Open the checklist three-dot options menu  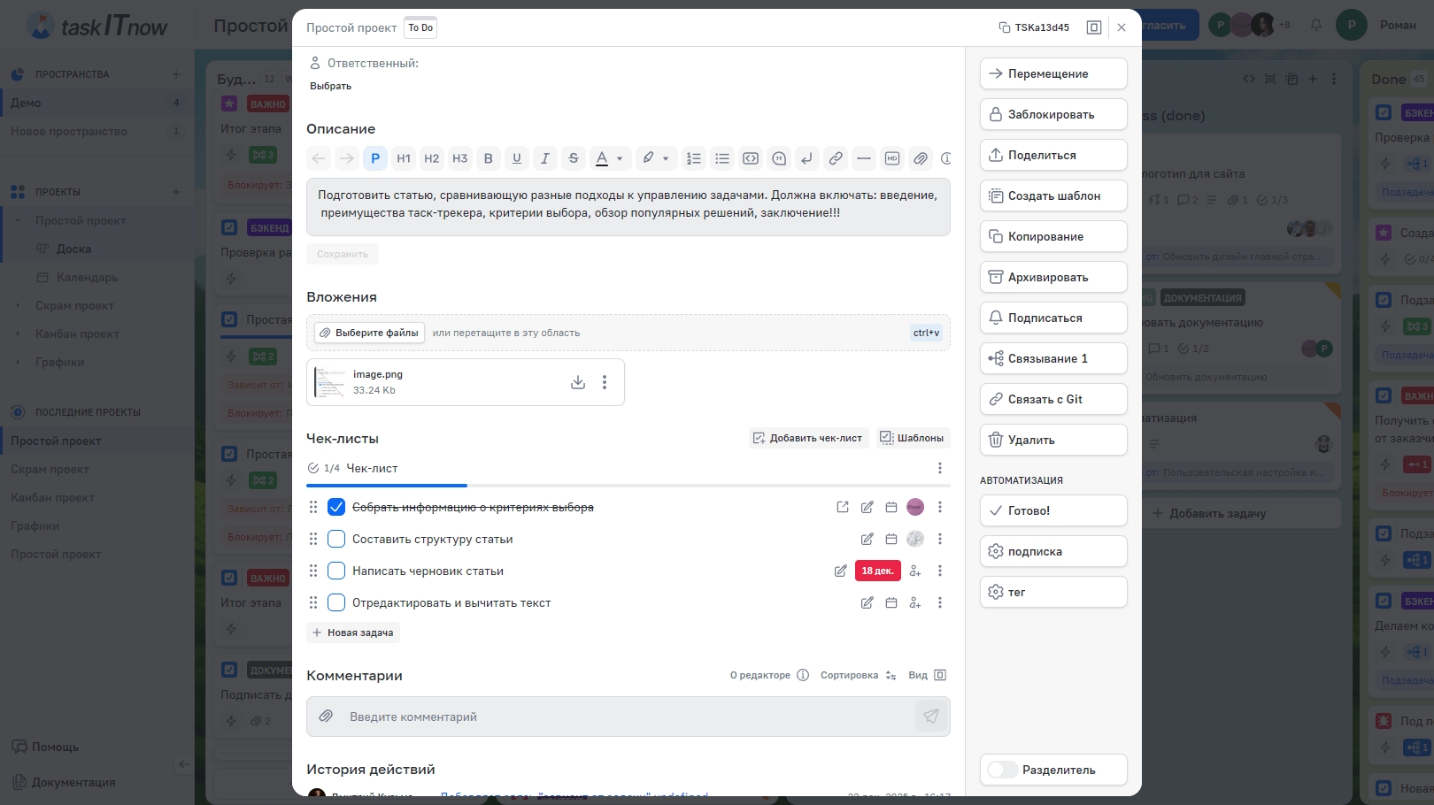point(939,468)
